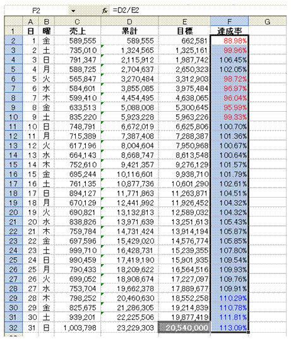The width and height of the screenshot is (291, 339).
Task: Click cumulative cell 23,229,303
Action: point(129,328)
